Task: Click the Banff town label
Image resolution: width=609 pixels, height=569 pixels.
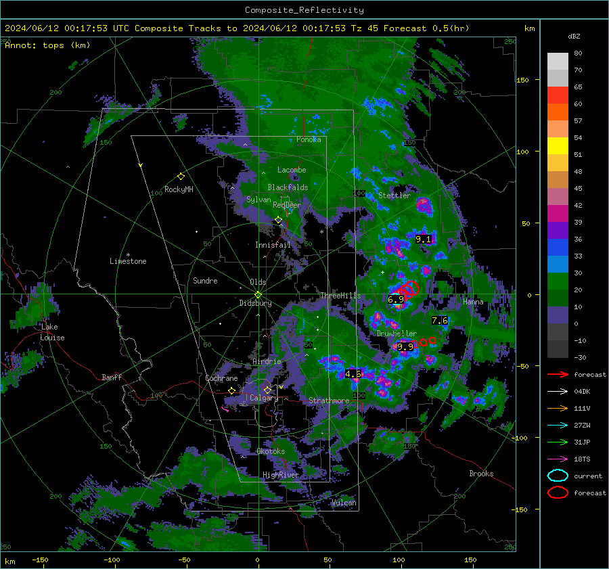Action: tap(112, 377)
